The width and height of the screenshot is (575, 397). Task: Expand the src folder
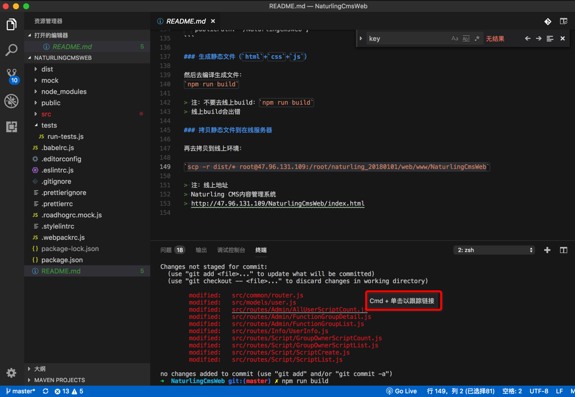click(87, 114)
